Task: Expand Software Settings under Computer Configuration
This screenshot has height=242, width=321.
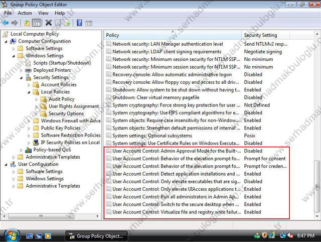Action: [14, 49]
